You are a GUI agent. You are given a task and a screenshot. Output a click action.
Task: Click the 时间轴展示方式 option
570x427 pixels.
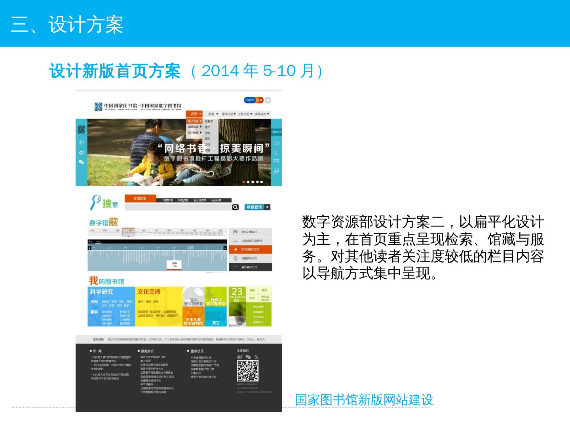pos(251,249)
